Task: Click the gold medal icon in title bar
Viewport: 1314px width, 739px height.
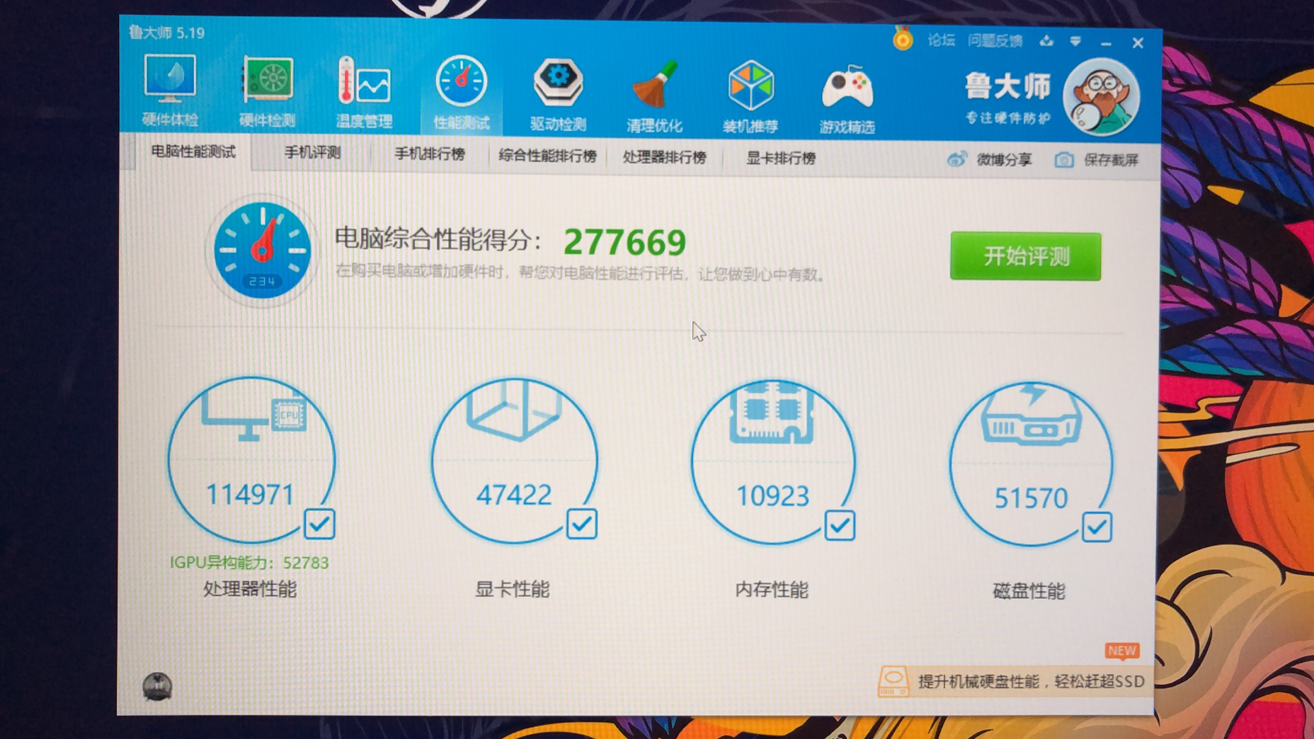Action: tap(903, 38)
